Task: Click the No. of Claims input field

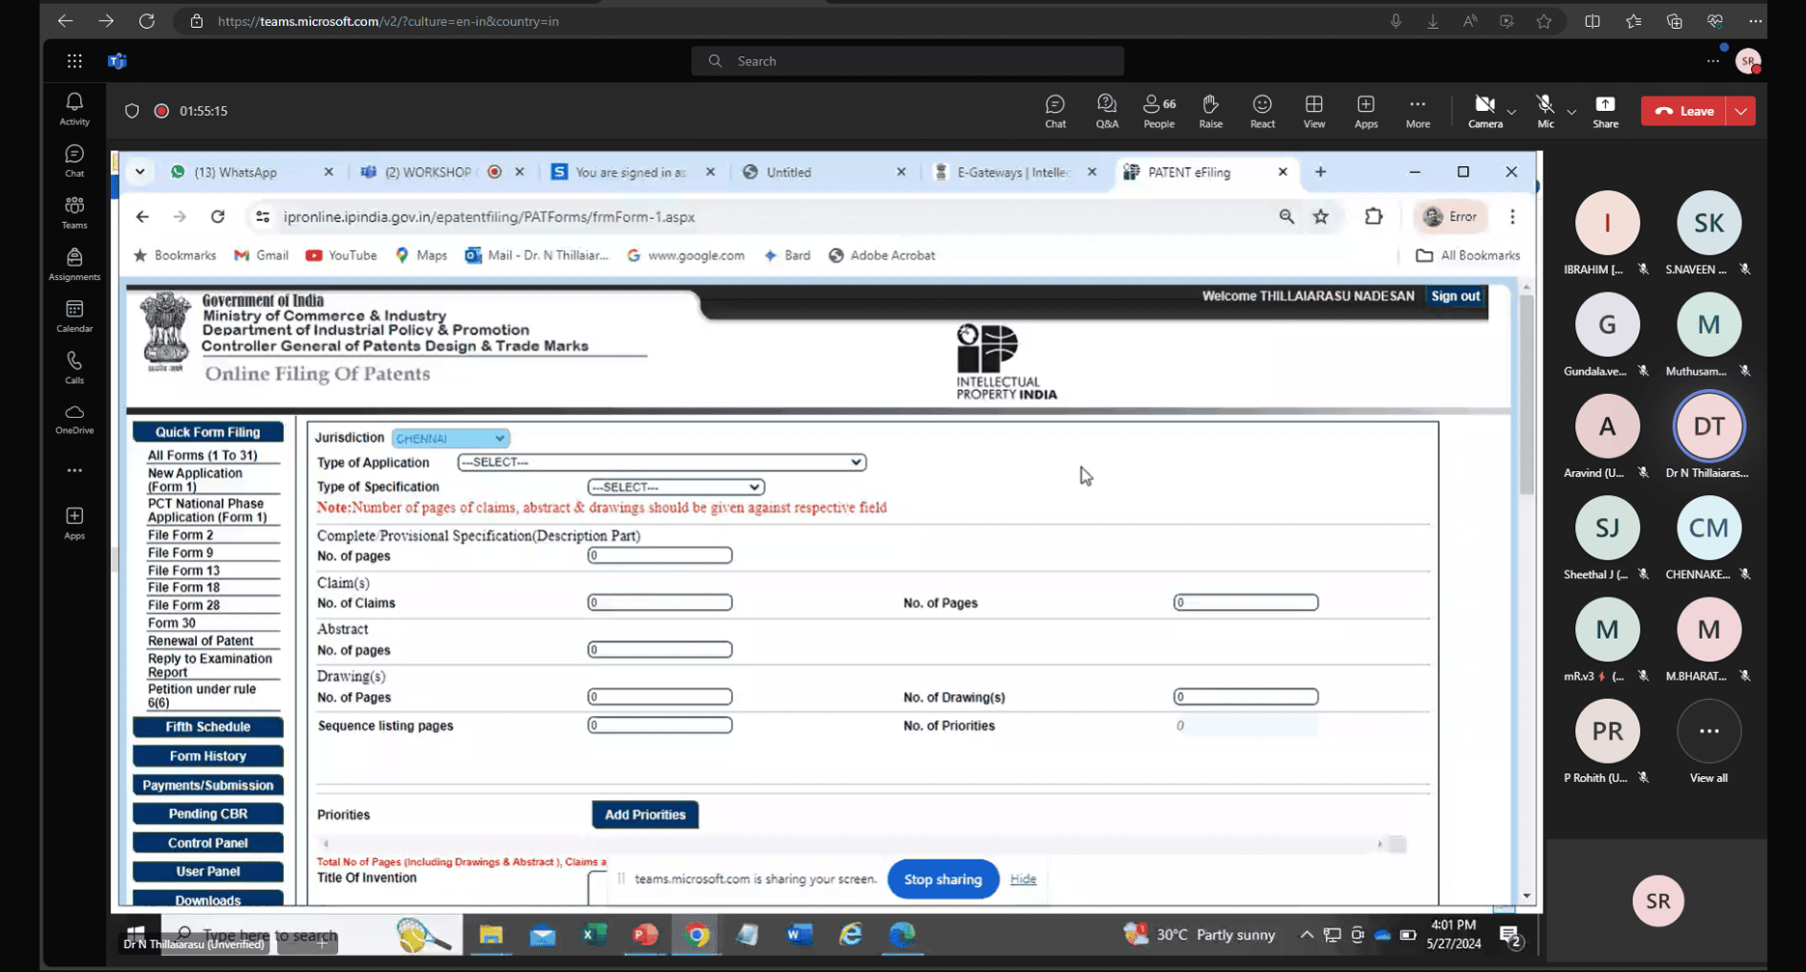Action: point(660,603)
